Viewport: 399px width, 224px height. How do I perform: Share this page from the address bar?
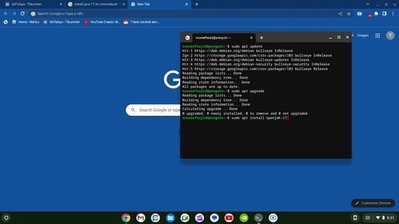pyautogui.click(x=340, y=14)
